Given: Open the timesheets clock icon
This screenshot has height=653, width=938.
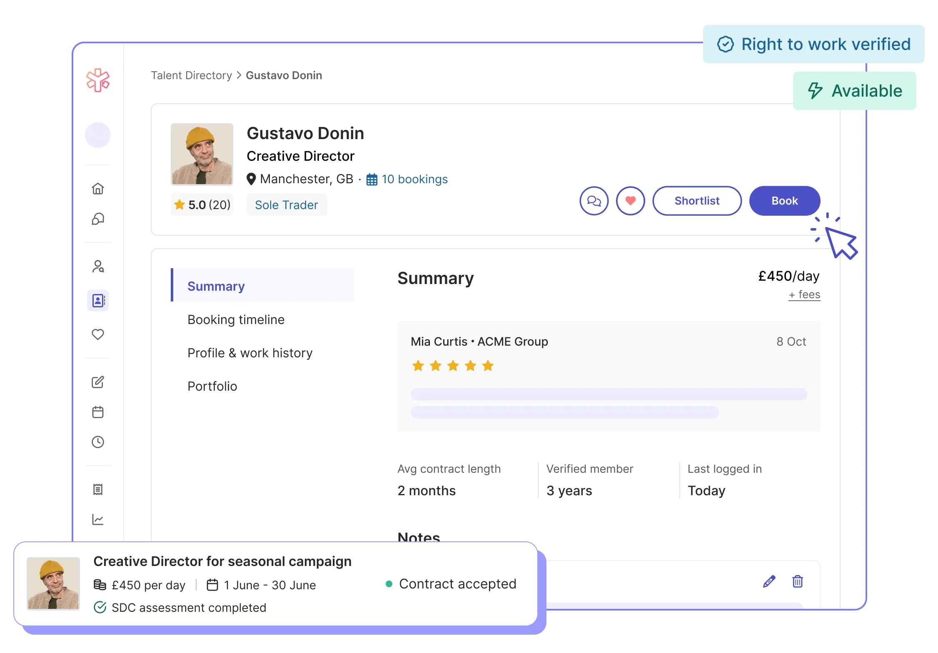Looking at the screenshot, I should pos(98,442).
